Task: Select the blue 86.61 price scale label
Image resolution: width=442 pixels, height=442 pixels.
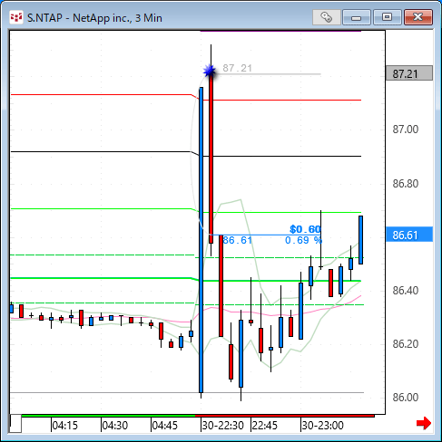Action: pyautogui.click(x=409, y=235)
